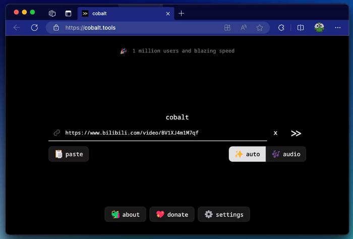This screenshot has width=353, height=239.
Task: Open the donate page
Action: (172, 214)
